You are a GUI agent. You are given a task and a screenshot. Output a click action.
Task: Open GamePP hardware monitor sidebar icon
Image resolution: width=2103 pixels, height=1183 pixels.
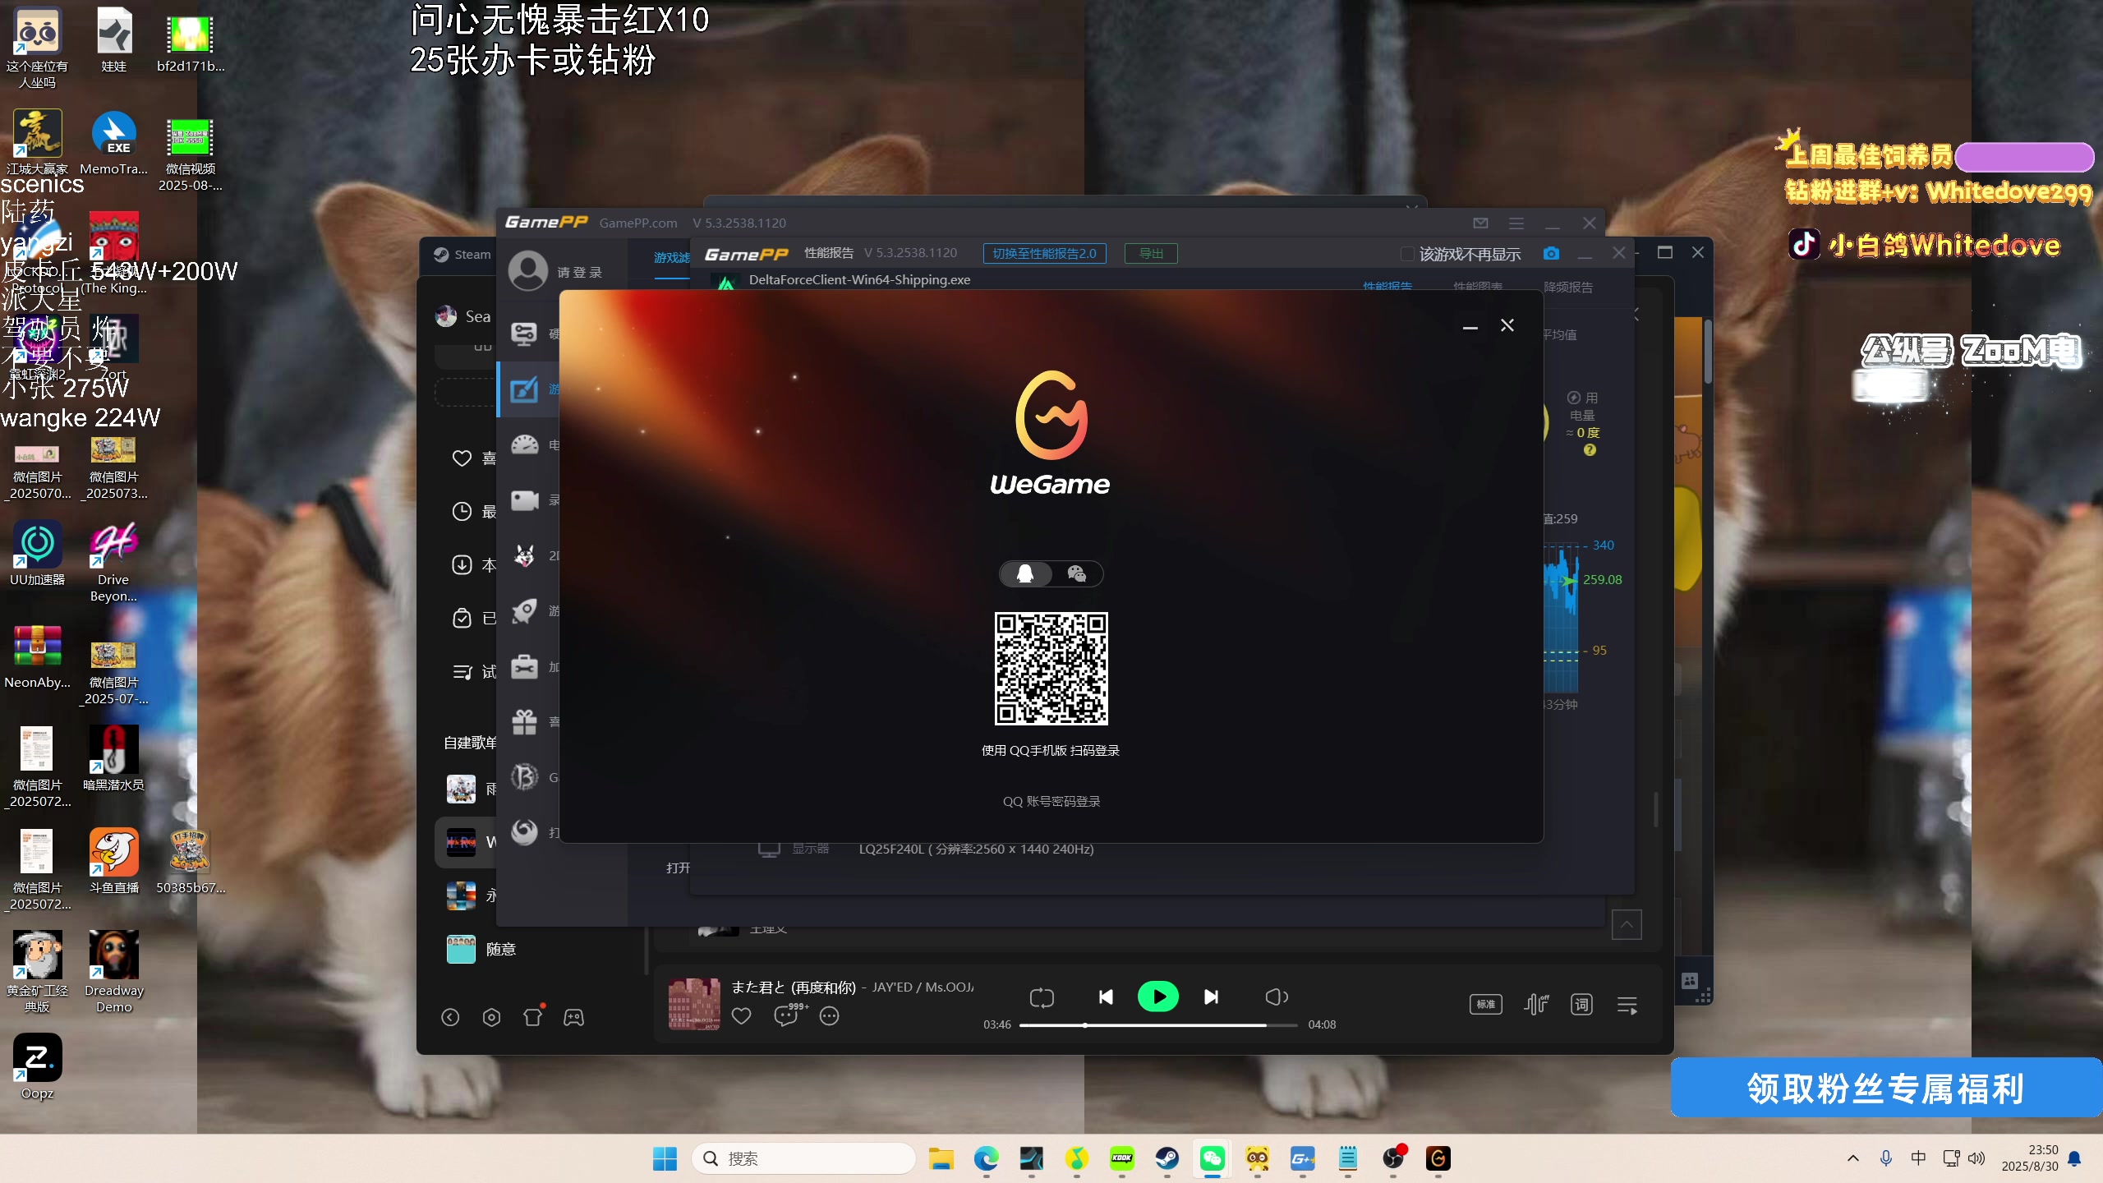(524, 334)
